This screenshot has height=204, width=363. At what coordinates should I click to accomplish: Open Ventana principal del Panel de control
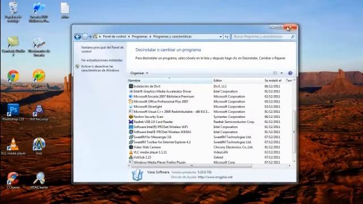tap(102, 49)
